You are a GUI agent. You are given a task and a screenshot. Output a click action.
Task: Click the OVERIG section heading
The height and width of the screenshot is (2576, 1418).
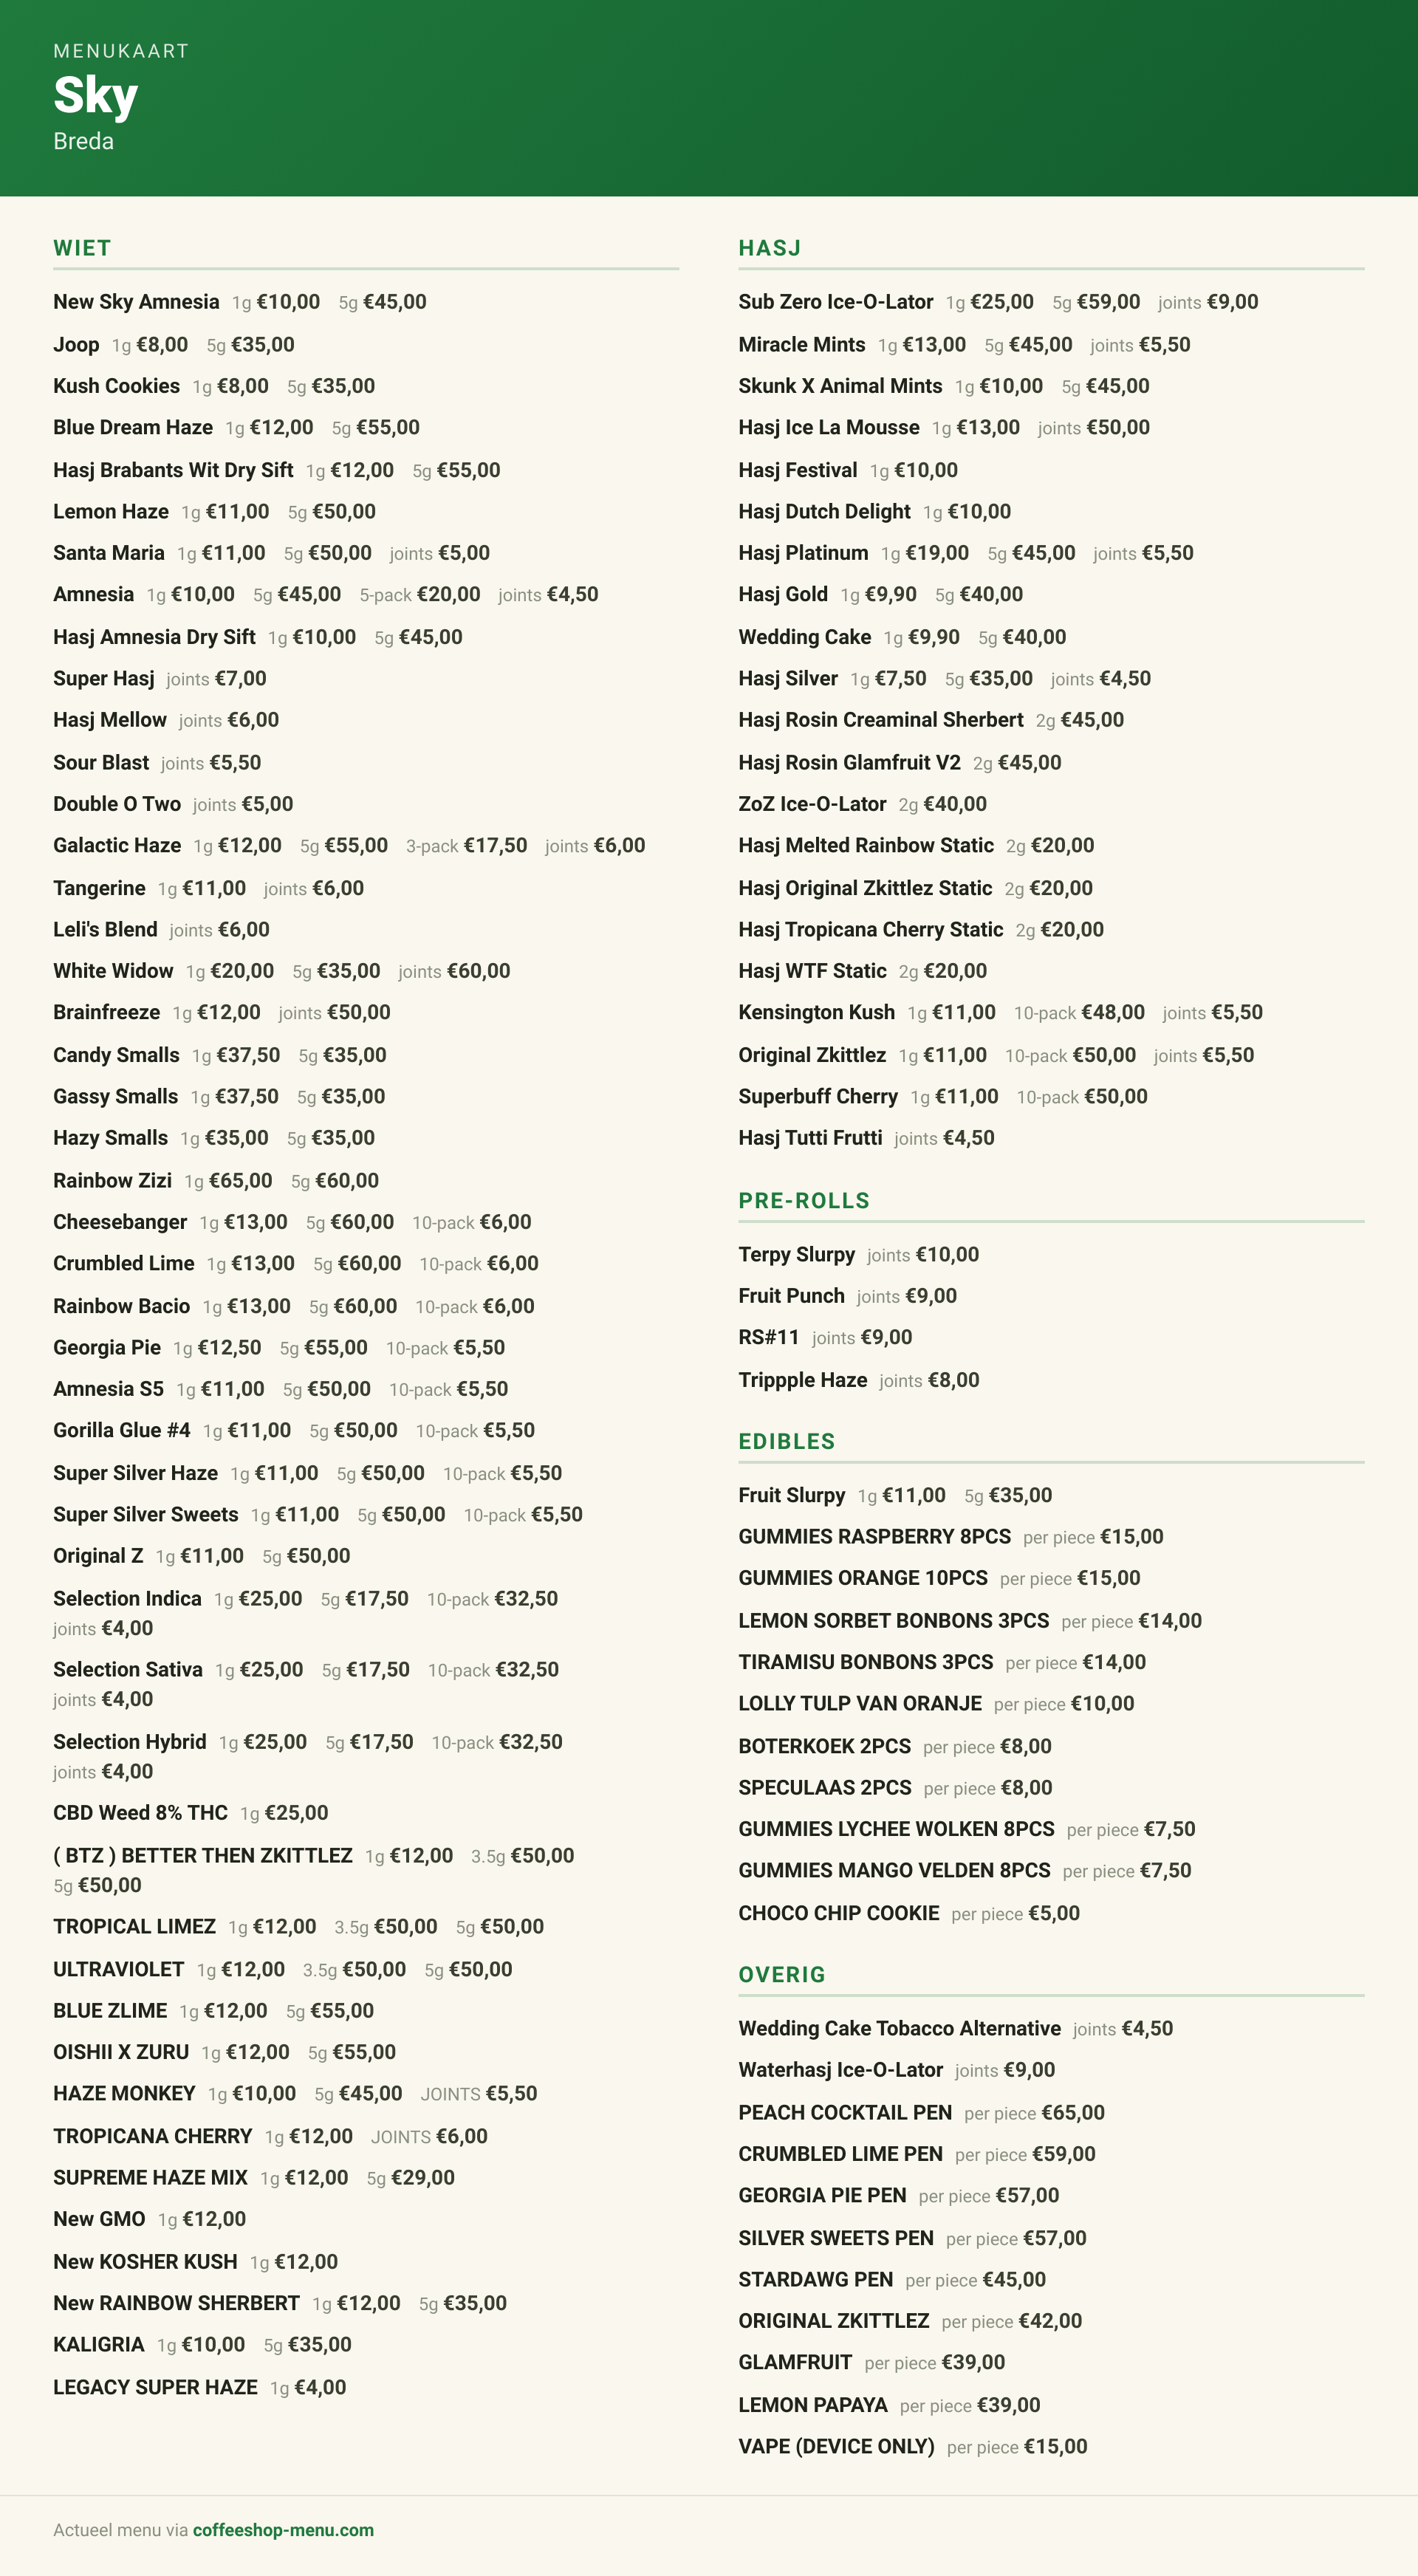(x=781, y=1975)
